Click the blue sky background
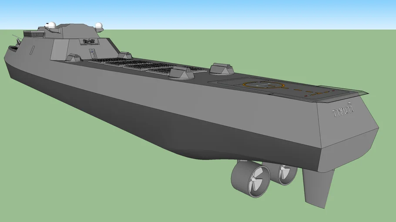396x222 pixels. pos(218,13)
